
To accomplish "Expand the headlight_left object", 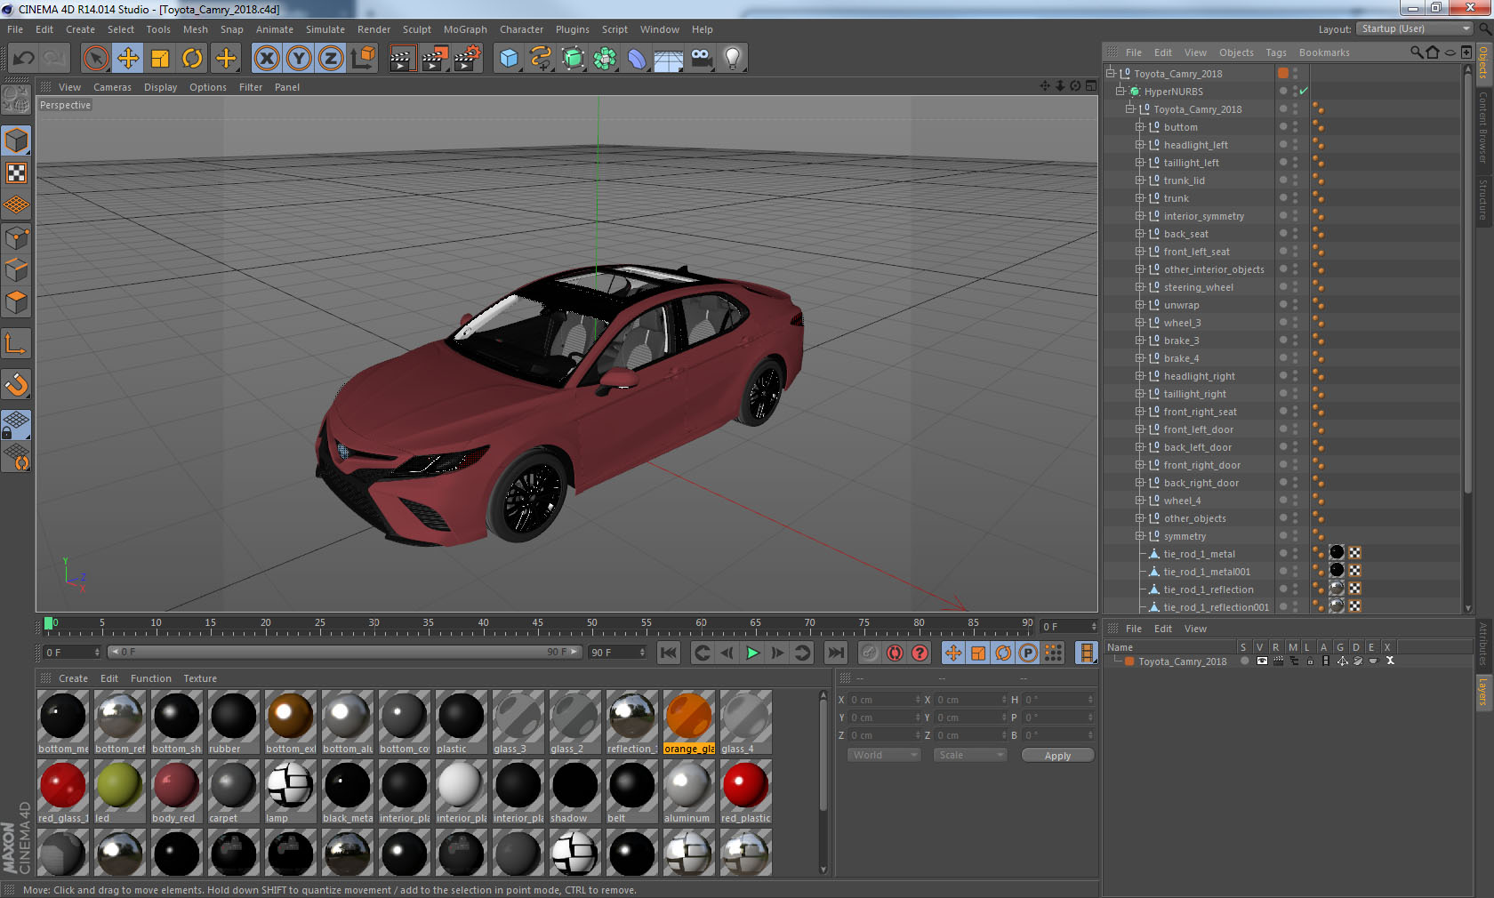I will point(1139,144).
